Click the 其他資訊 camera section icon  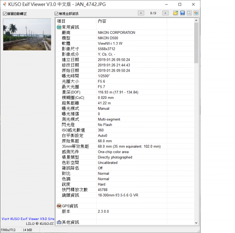point(59,222)
